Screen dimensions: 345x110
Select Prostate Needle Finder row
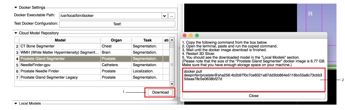tap(92, 71)
